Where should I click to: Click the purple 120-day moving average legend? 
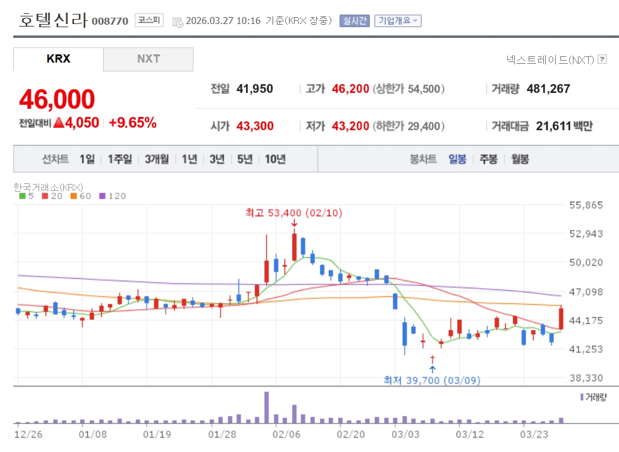[x=113, y=196]
